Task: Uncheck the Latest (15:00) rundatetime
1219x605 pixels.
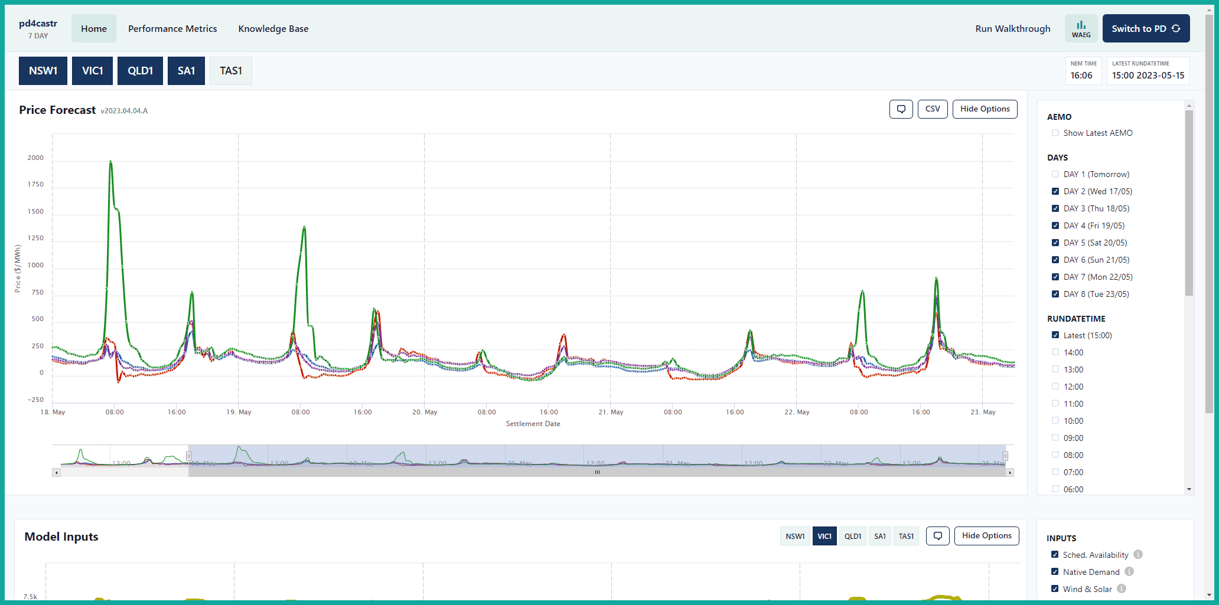Action: (x=1055, y=335)
